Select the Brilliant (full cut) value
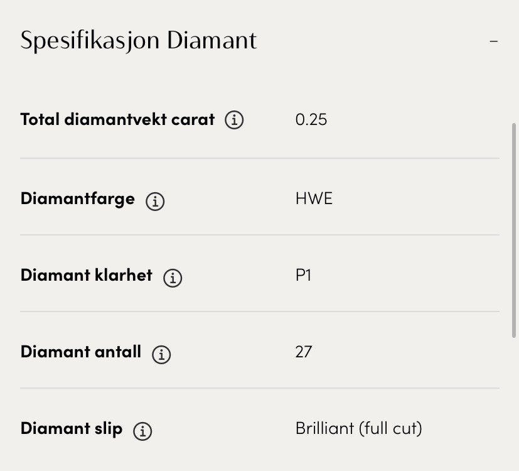 click(358, 429)
